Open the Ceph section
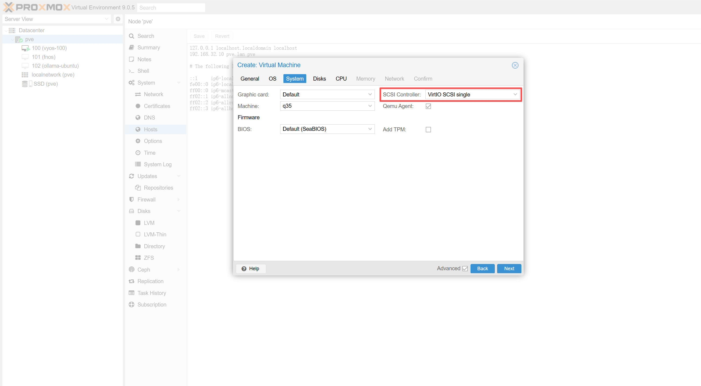Image resolution: width=701 pixels, height=386 pixels. pyautogui.click(x=144, y=269)
